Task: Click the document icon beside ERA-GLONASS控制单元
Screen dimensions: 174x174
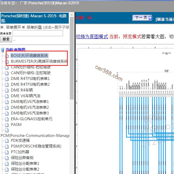Action: click(7, 119)
